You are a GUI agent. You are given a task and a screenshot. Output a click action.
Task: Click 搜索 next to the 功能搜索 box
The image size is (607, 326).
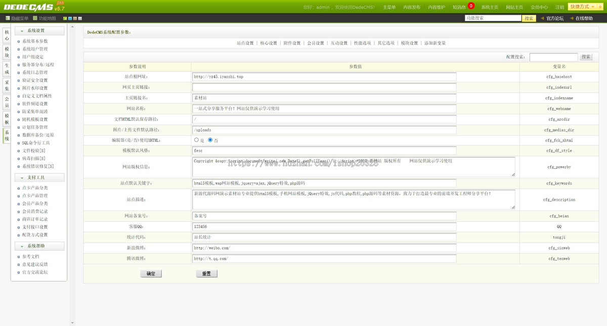coord(529,18)
